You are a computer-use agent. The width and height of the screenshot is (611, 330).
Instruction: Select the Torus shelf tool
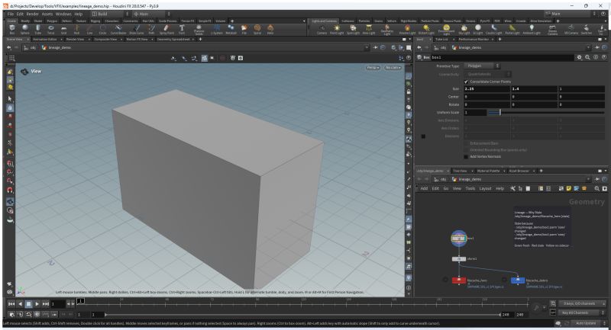point(50,29)
